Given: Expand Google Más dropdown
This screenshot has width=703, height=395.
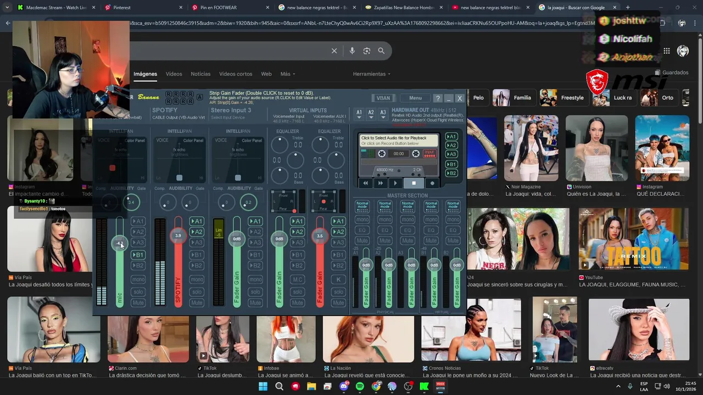Looking at the screenshot, I should tap(288, 74).
